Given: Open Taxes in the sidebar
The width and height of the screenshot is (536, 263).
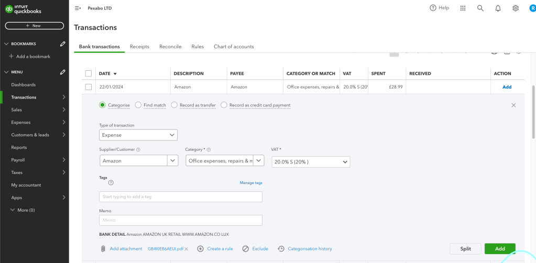Looking at the screenshot, I should [17, 172].
